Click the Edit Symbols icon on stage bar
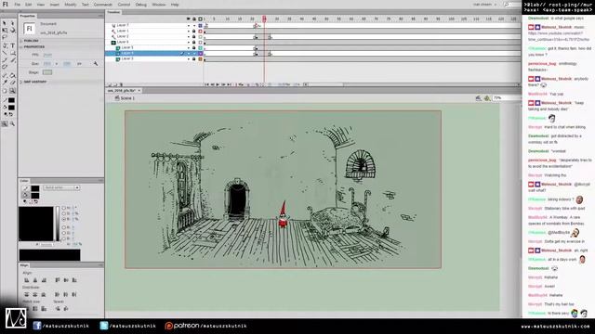The width and height of the screenshot is (595, 334). coord(487,98)
